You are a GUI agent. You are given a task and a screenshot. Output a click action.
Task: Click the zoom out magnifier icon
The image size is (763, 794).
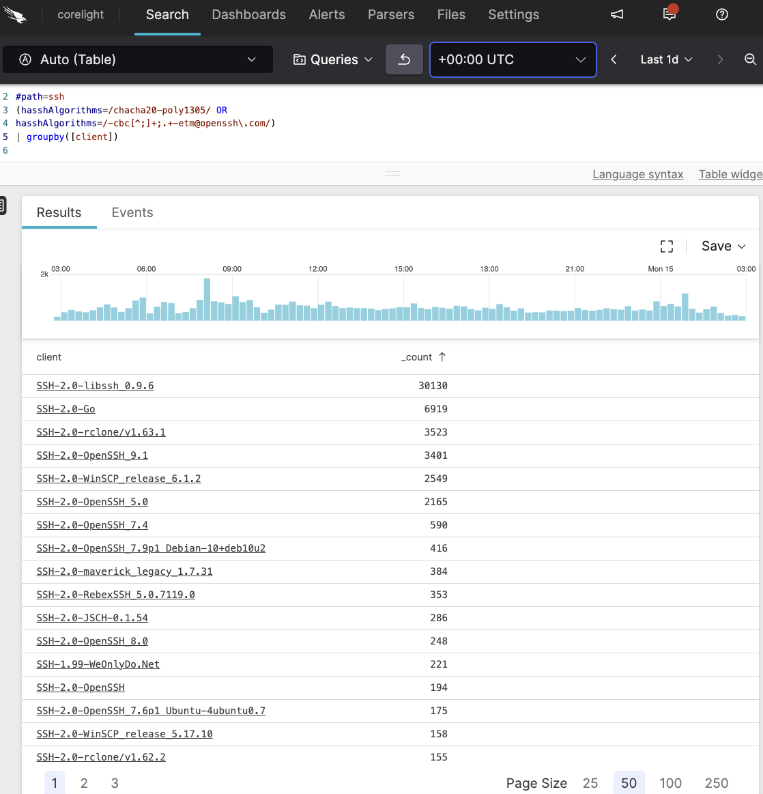coord(751,59)
